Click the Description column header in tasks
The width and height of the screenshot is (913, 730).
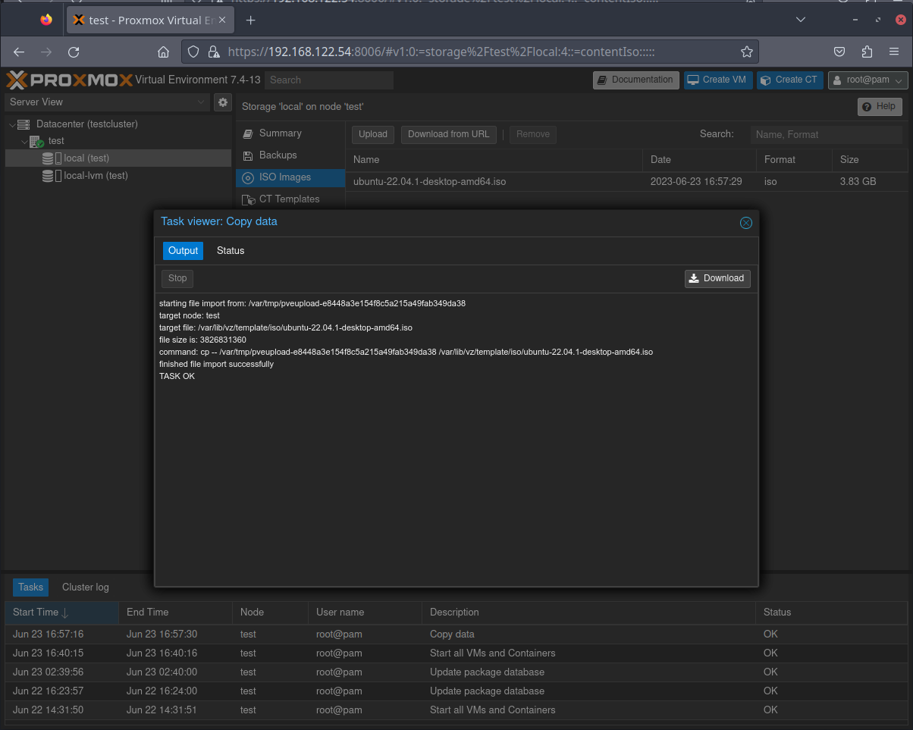click(x=588, y=612)
